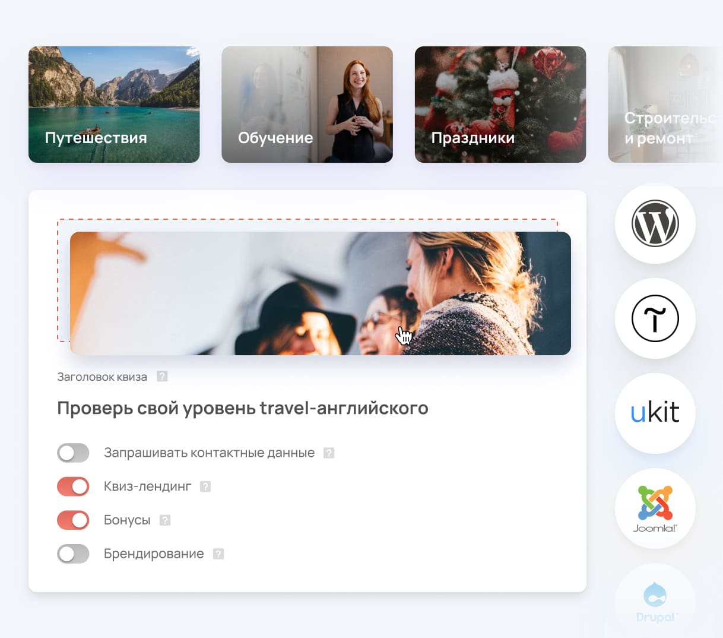This screenshot has height=638, width=723.
Task: Choose the Праздники category card
Action: pyautogui.click(x=500, y=105)
